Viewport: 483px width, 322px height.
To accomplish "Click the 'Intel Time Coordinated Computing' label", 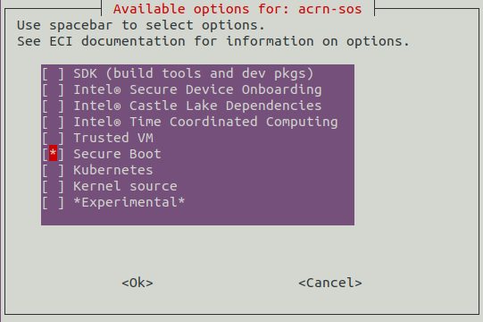I will (x=205, y=122).
